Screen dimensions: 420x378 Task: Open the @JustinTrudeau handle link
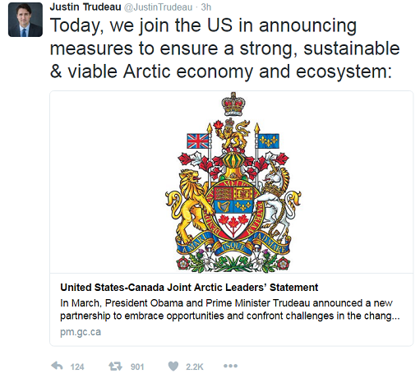[x=158, y=7]
